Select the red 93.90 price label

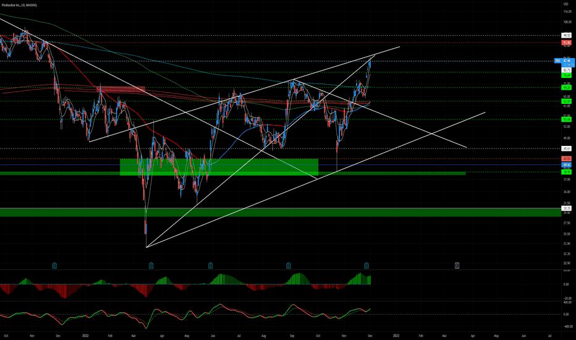pos(567,43)
